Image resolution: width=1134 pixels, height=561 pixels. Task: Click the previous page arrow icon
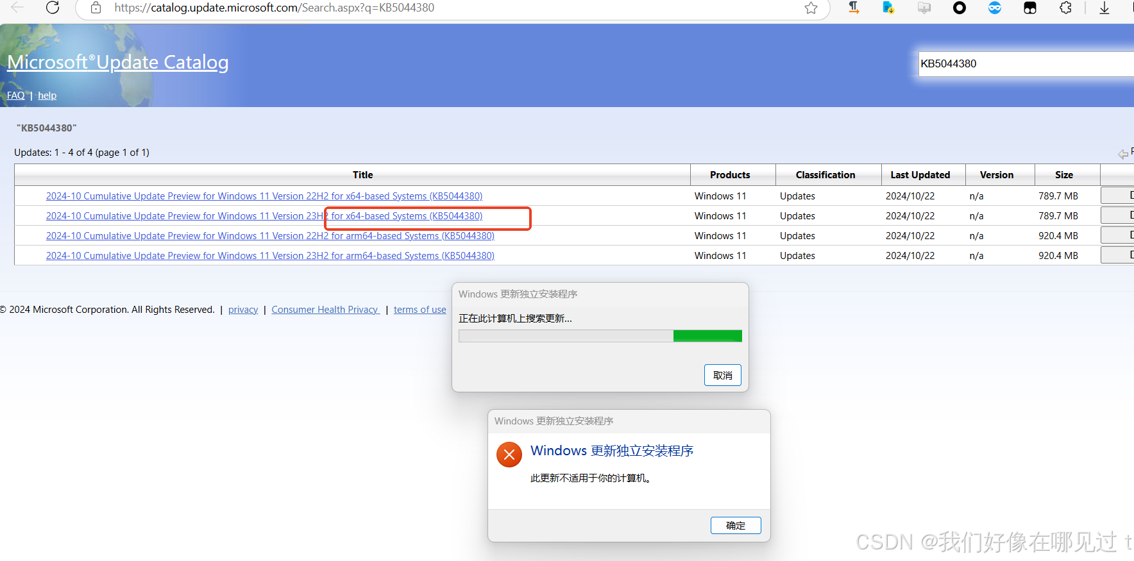point(1123,154)
